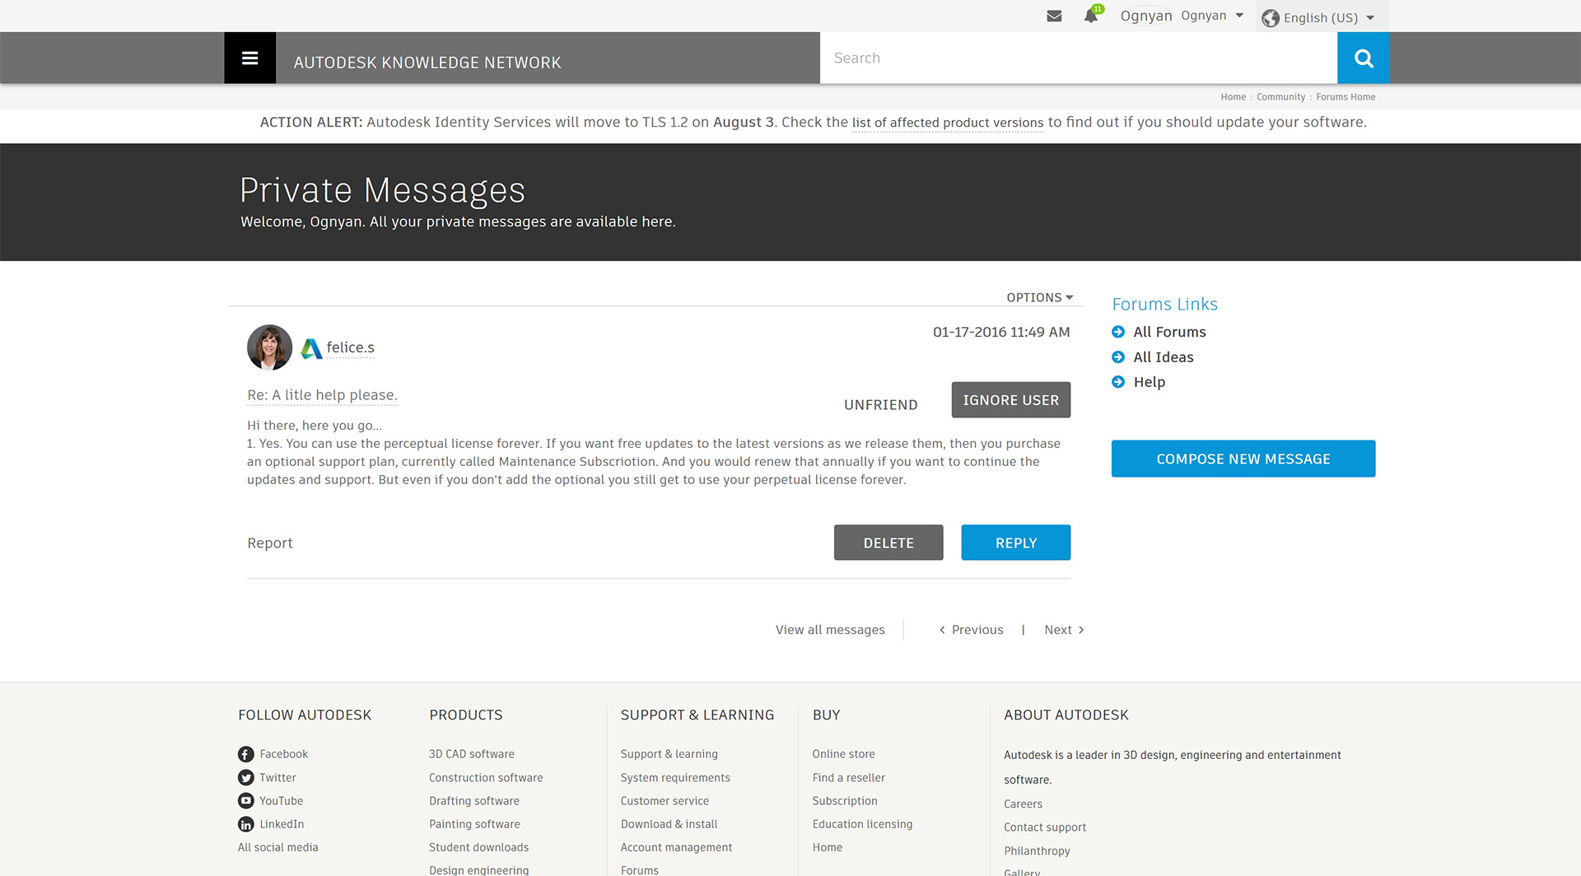Open All Ideas link

1163,357
